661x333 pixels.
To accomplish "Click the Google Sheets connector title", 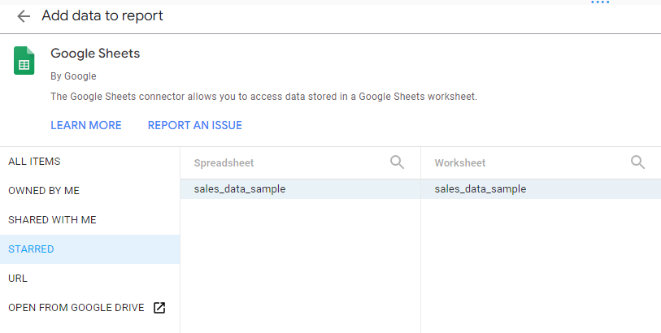I will pos(95,54).
